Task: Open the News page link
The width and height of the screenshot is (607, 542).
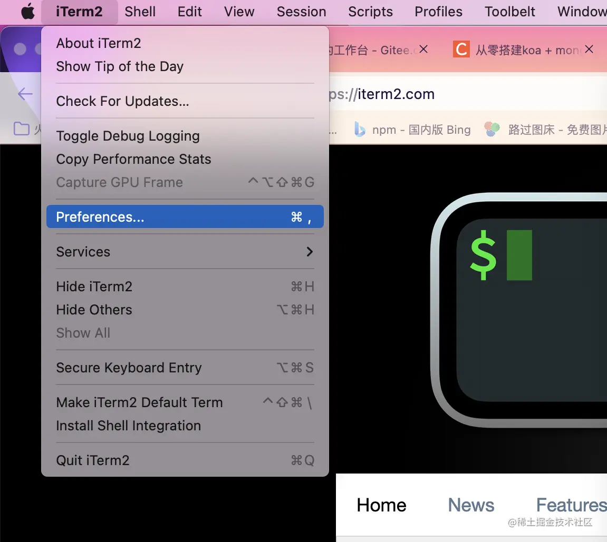Action: tap(471, 505)
